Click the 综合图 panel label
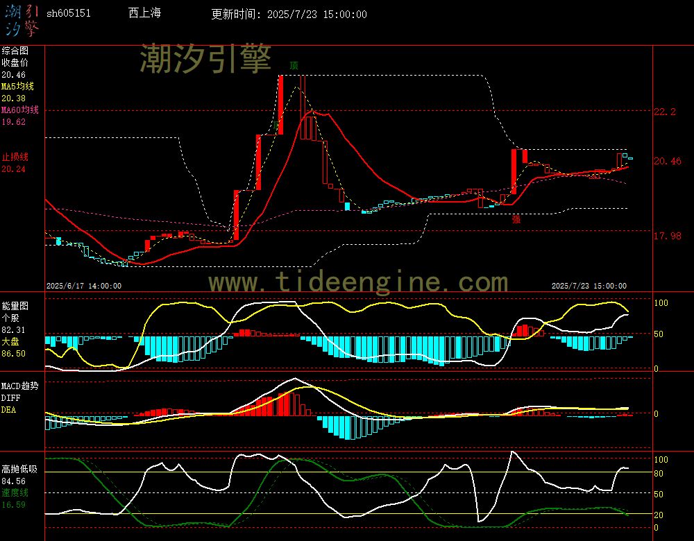 coord(15,51)
